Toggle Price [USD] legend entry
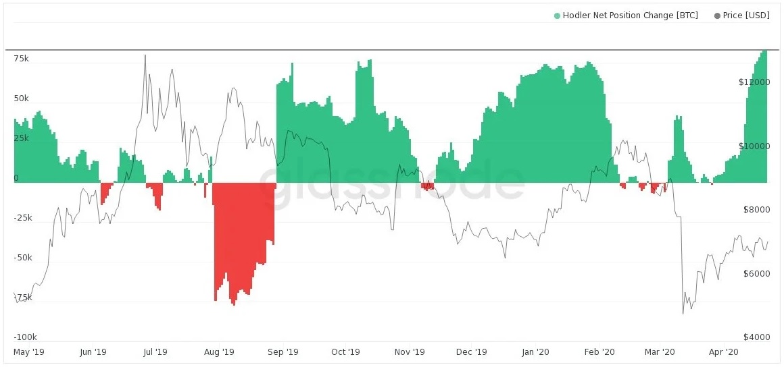Image resolution: width=784 pixels, height=367 pixels. (x=742, y=16)
